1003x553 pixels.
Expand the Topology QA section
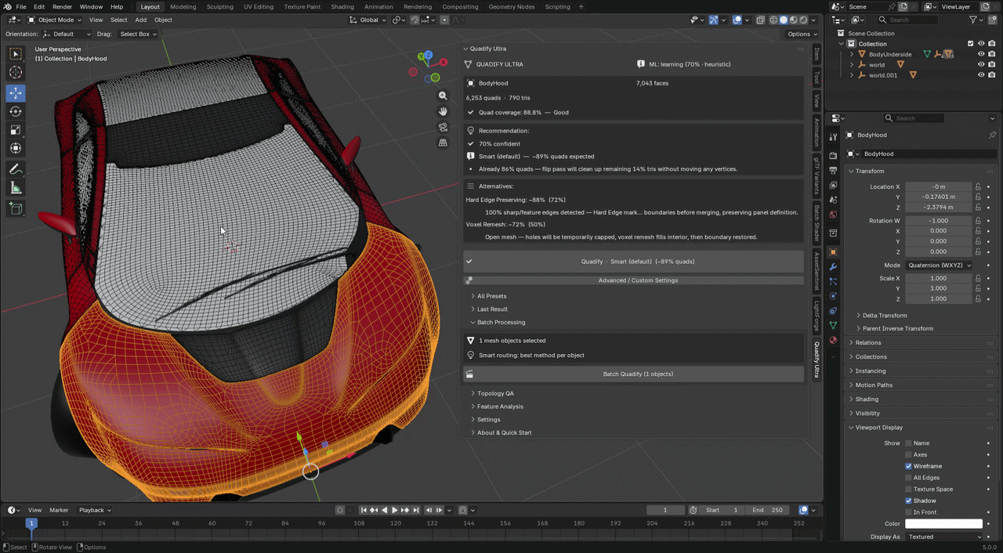(495, 393)
